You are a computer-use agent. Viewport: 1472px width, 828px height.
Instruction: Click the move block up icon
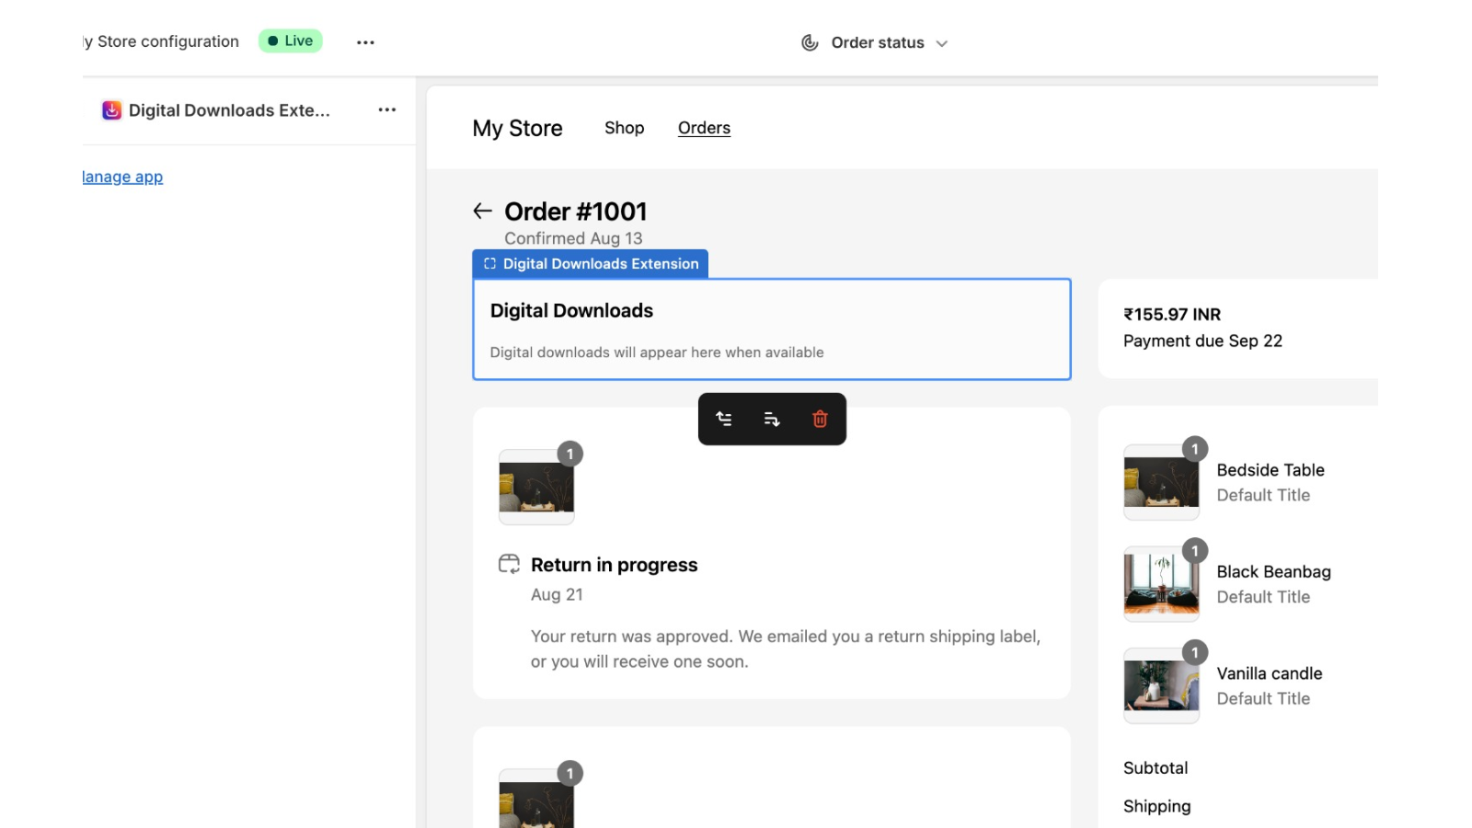[724, 420]
